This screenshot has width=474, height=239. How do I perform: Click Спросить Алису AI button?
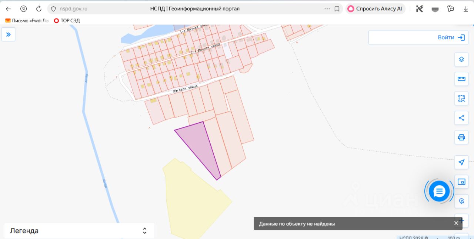pos(375,9)
